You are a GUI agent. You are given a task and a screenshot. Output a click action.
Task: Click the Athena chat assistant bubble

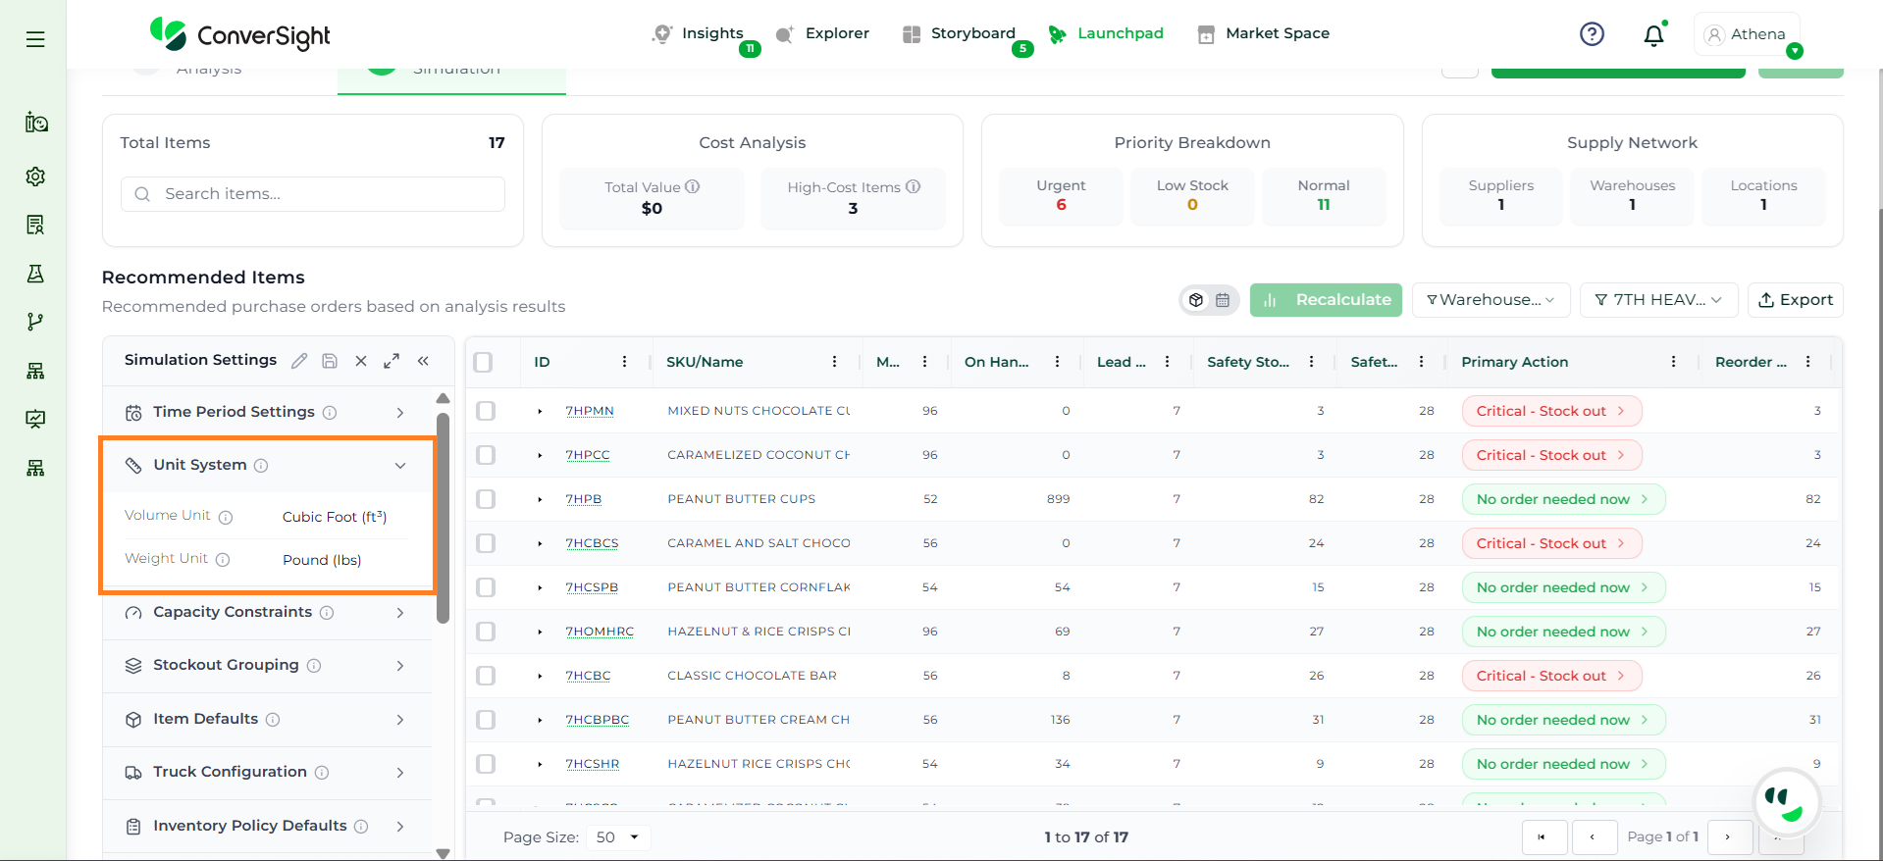[1785, 802]
